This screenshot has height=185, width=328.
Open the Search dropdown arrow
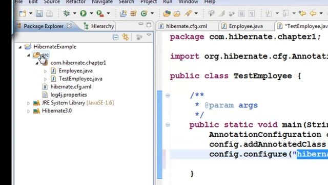pyautogui.click(x=196, y=14)
